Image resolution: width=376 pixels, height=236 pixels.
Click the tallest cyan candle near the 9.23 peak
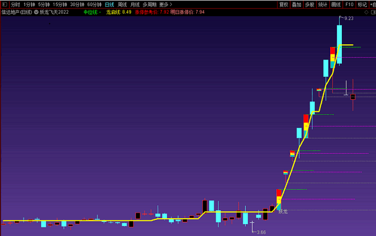pos(339,44)
